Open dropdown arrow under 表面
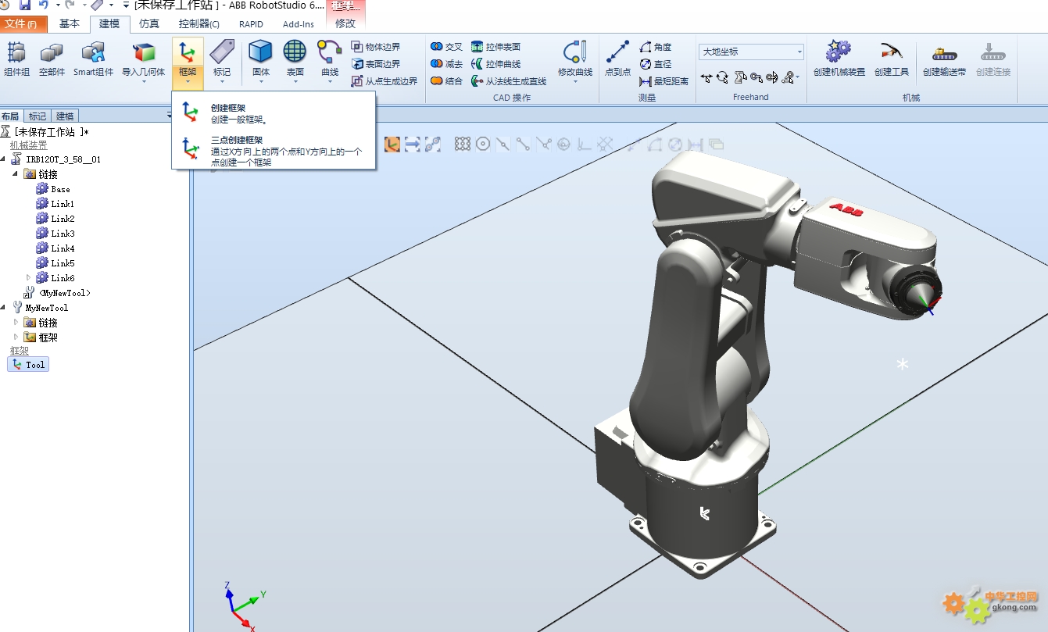This screenshot has width=1048, height=632. (295, 81)
